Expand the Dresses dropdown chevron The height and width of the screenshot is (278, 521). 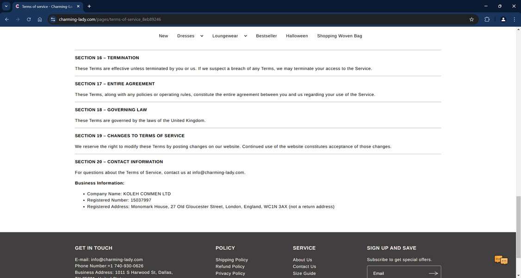click(x=202, y=36)
